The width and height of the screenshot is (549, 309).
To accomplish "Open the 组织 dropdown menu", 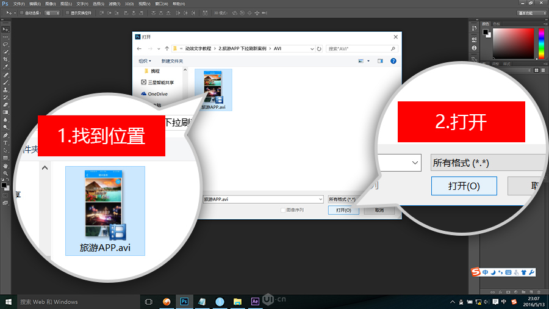I will [x=145, y=61].
